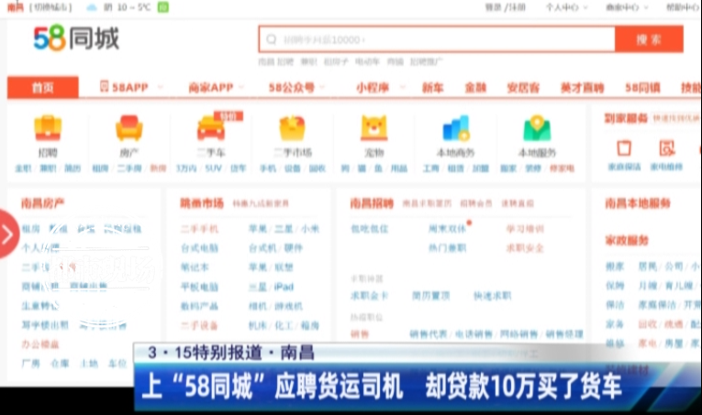Click the 快速求职 link
The image size is (702, 415).
coord(493,296)
